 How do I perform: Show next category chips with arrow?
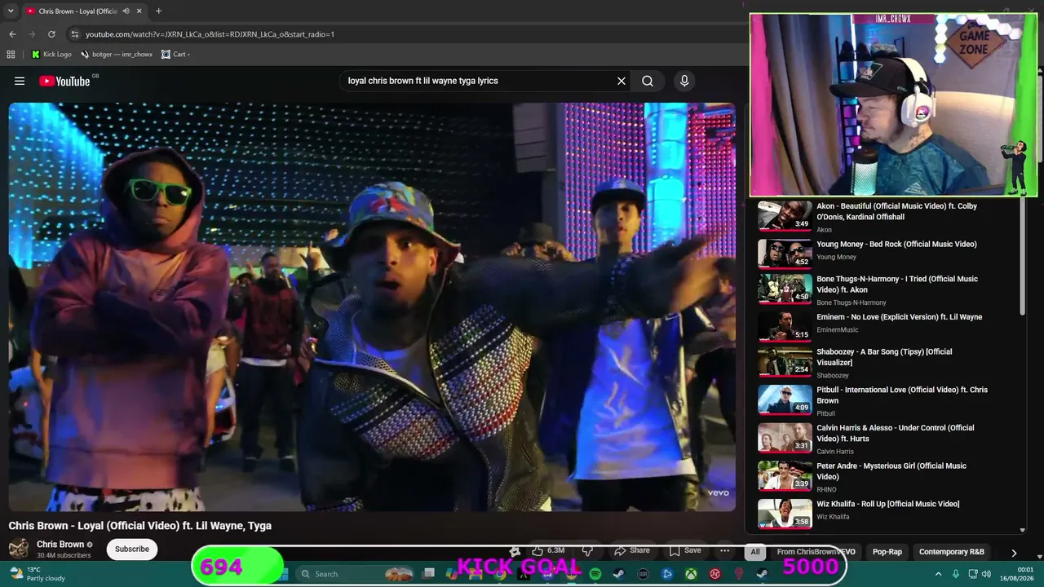click(x=1014, y=552)
